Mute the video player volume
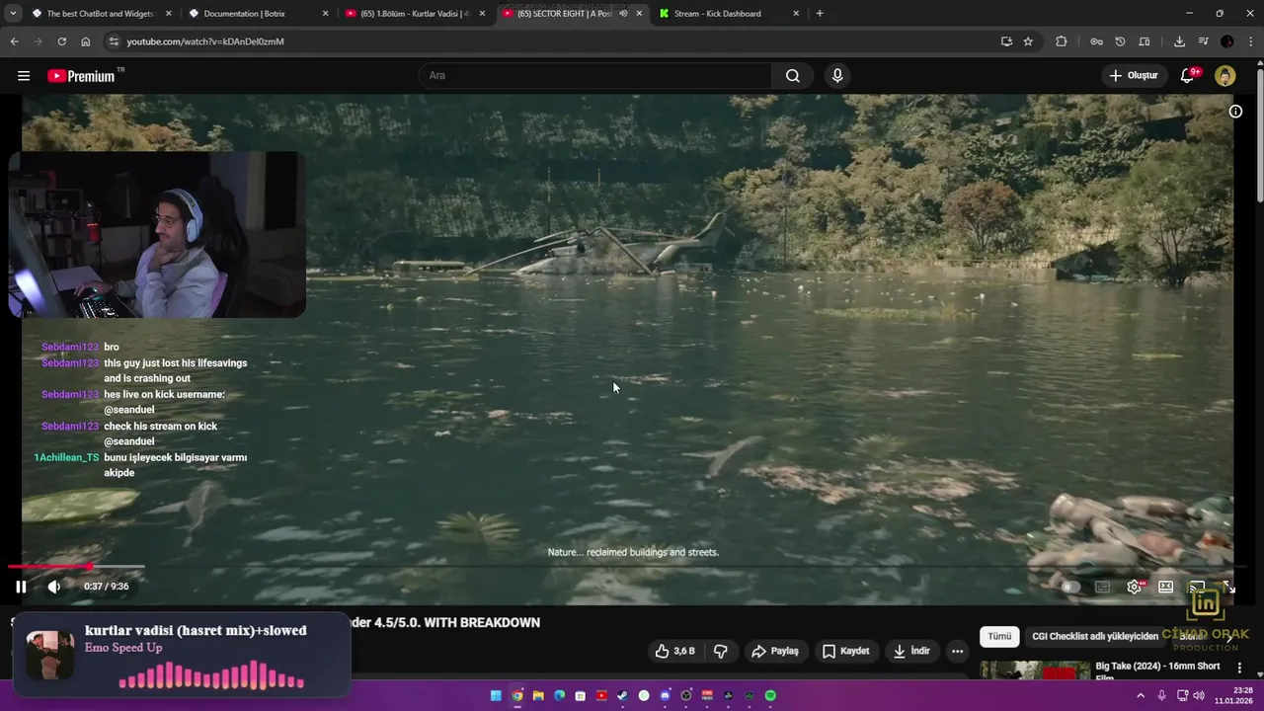This screenshot has width=1264, height=711. (54, 587)
